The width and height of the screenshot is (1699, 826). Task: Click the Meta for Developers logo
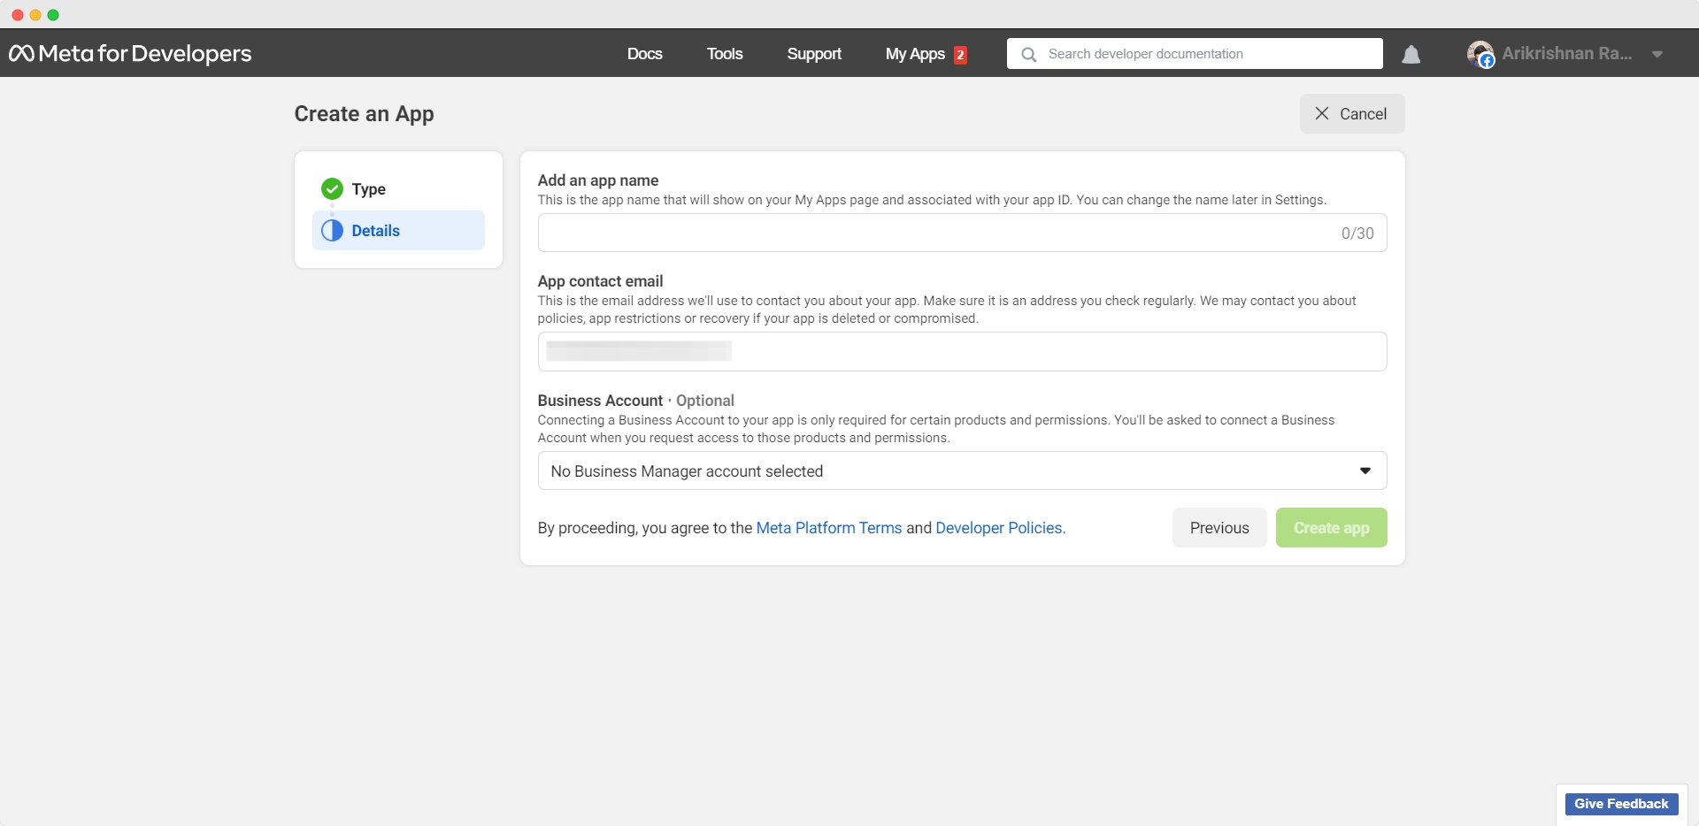pyautogui.click(x=130, y=53)
